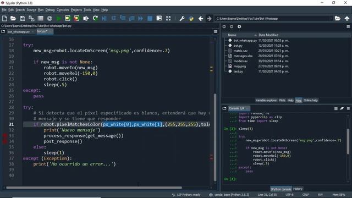Click the Files pane next button
The width and height of the screenshot is (352, 198).
click(232, 27)
